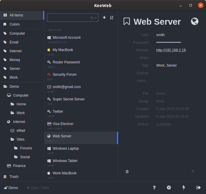This screenshot has height=194, width=206.
Task: Select the My MacBook entry
Action: [x=81, y=52]
